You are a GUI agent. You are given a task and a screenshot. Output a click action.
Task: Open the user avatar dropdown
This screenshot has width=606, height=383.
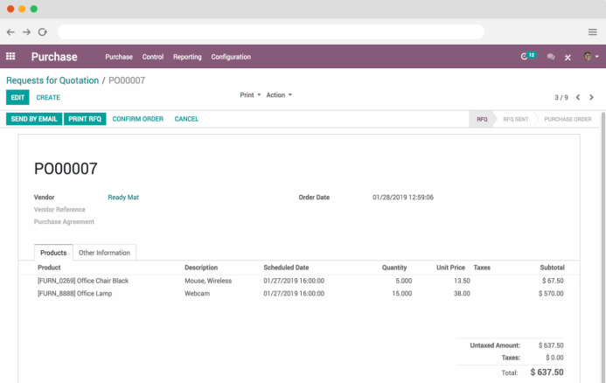(x=591, y=57)
